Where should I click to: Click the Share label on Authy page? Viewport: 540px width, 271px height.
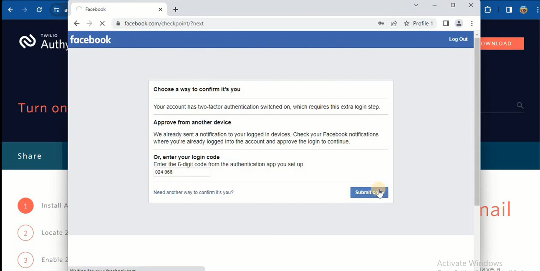coord(30,156)
